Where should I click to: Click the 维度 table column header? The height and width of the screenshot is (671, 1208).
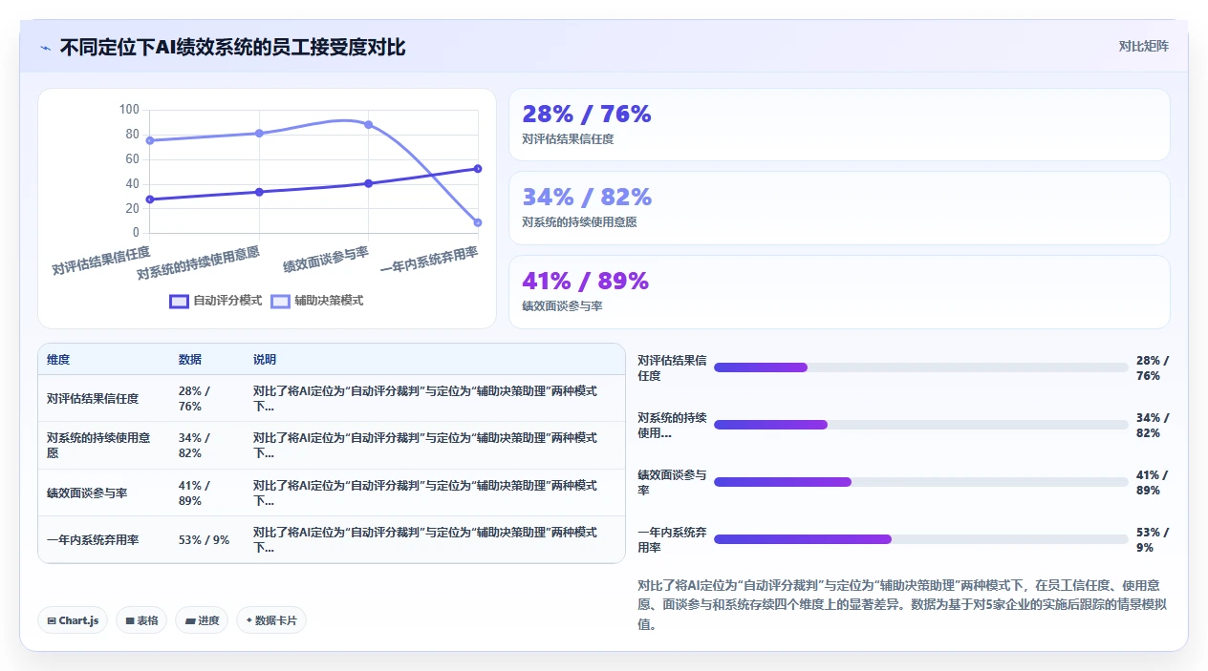click(58, 360)
